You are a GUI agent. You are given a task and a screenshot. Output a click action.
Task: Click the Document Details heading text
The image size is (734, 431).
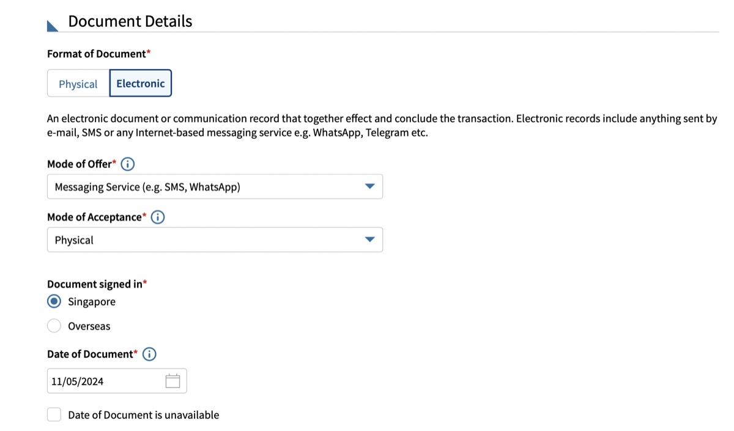point(130,21)
